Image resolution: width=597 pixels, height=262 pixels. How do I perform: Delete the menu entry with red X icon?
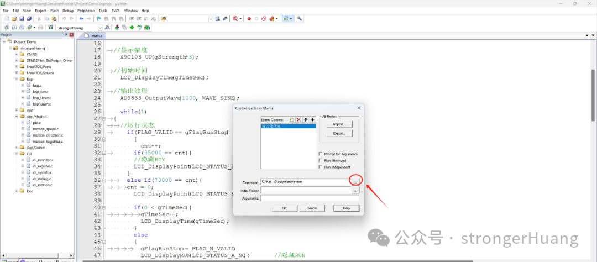(299, 119)
